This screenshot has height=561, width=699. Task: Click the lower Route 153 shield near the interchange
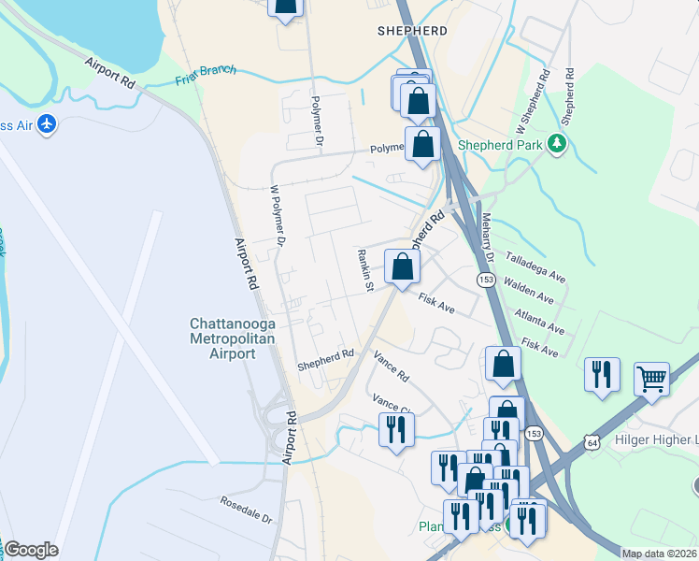tap(534, 434)
